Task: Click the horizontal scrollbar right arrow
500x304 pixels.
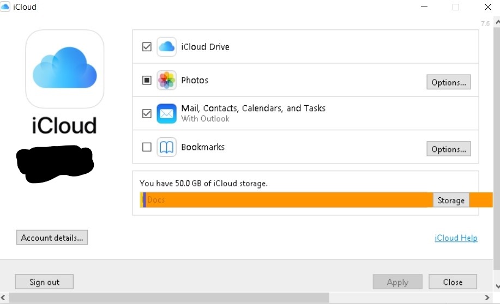Action: point(487,297)
